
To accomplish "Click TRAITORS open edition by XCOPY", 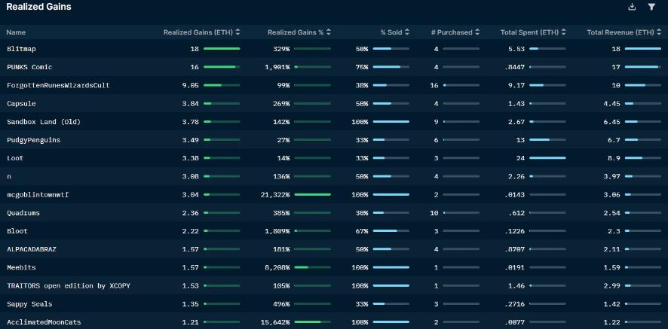I will (x=67, y=286).
